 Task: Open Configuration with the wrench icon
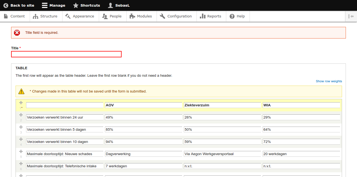(163, 16)
